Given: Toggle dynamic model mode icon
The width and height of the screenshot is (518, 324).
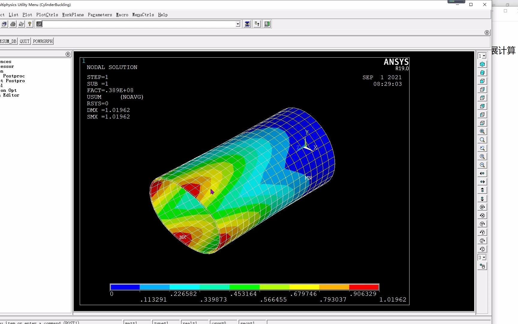Looking at the screenshot, I should [x=482, y=266].
